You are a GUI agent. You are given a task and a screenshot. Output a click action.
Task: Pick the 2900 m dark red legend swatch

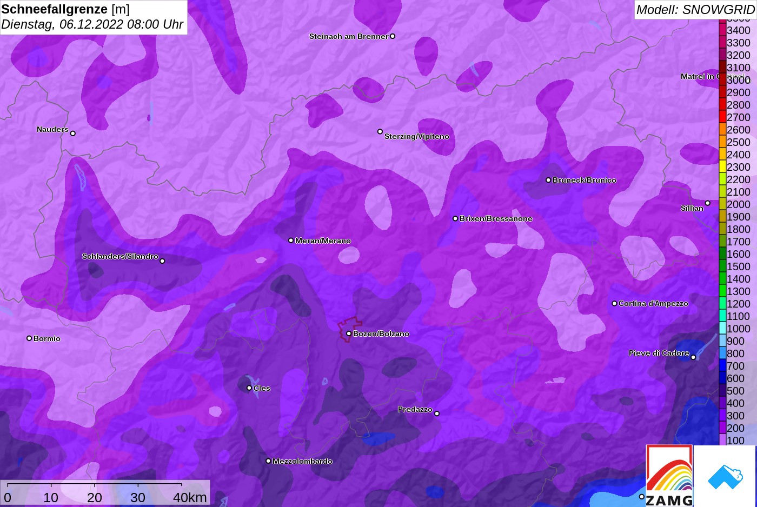(x=722, y=92)
